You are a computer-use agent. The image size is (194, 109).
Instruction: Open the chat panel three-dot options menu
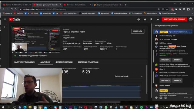coord(192,26)
